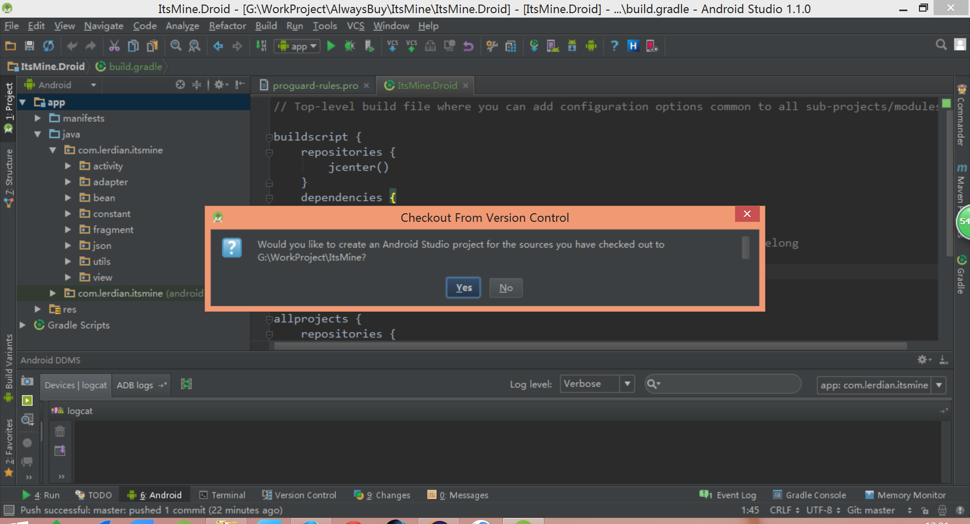Toggle the Gradle side panel

tap(961, 275)
